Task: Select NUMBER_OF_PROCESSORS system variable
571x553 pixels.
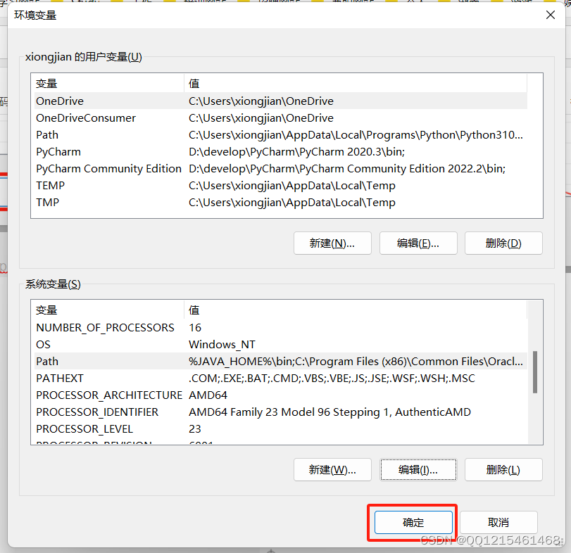Action: point(281,327)
